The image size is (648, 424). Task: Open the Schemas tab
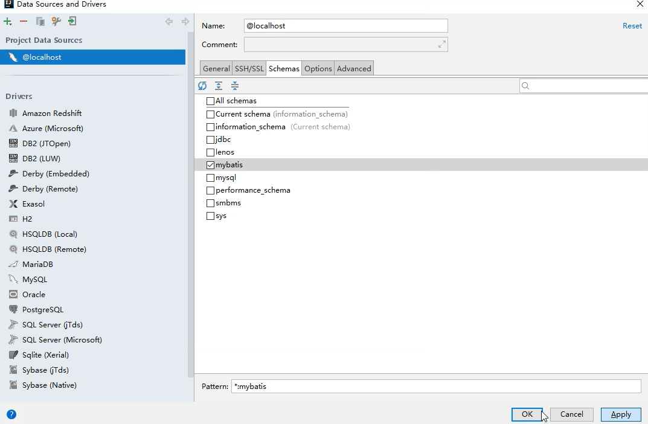tap(284, 69)
